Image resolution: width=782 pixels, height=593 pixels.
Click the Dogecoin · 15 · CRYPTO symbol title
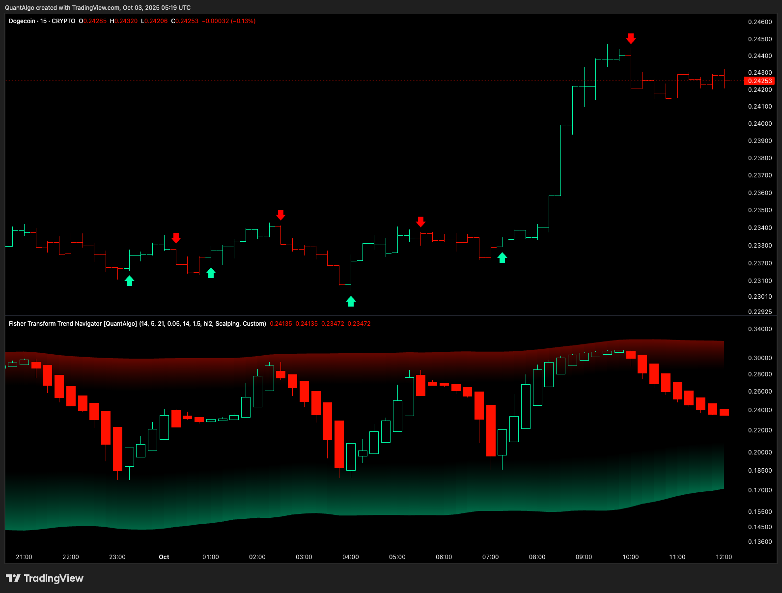(42, 21)
